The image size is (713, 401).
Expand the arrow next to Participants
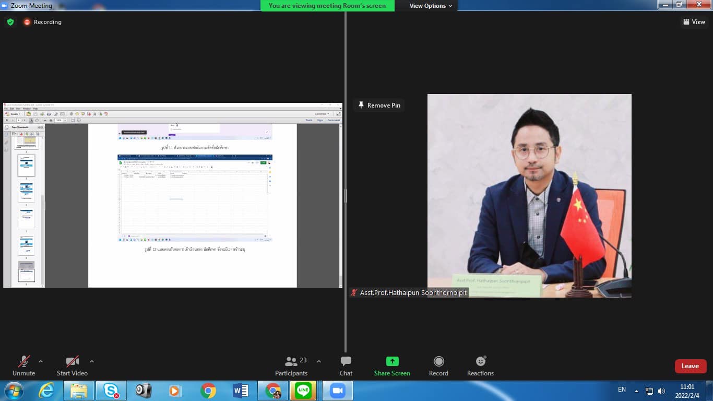[x=319, y=361]
